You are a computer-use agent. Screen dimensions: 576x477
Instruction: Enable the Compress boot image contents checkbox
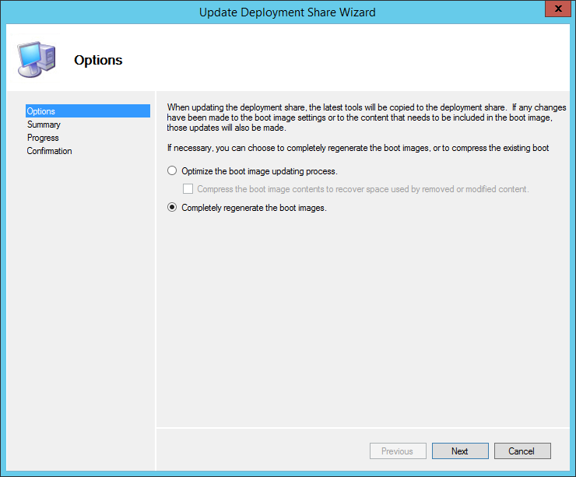tap(188, 189)
